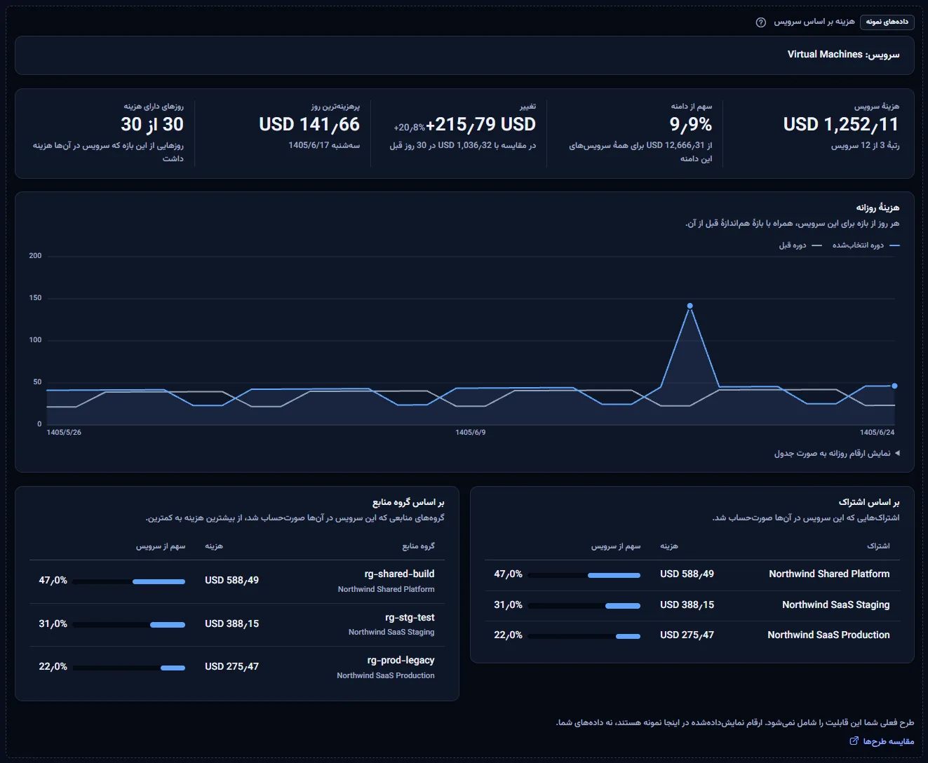Select Northwind SaaS Production subscription row
The width and height of the screenshot is (928, 763).
[692, 635]
